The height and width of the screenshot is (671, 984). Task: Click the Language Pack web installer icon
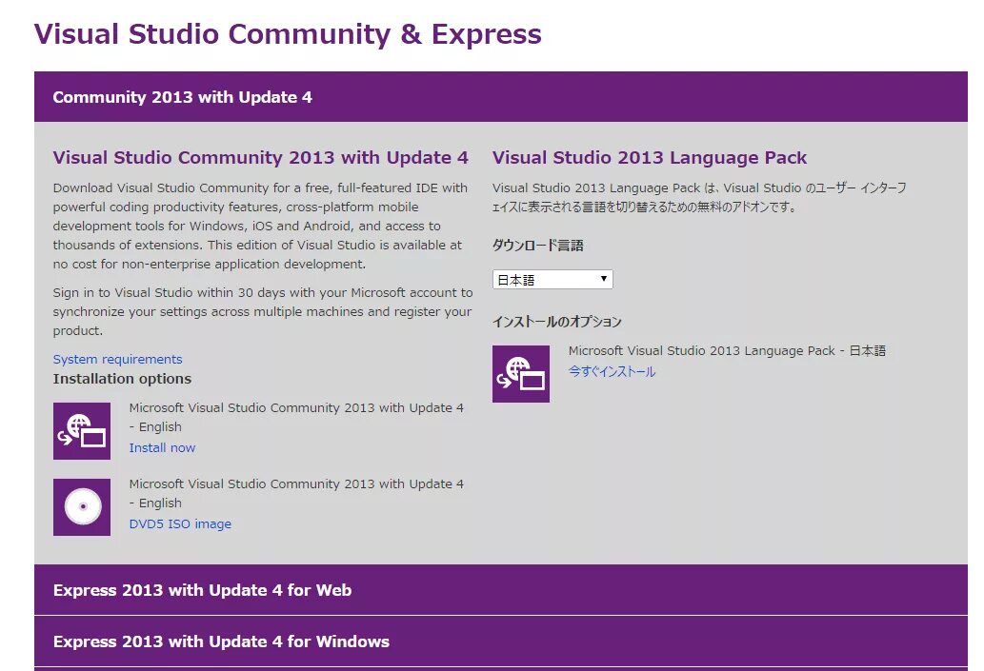(x=521, y=374)
